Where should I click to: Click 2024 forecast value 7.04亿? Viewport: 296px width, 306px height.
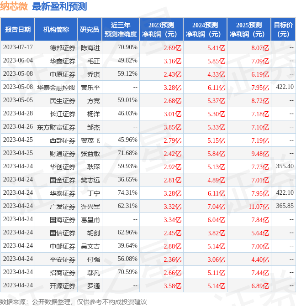click(217, 207)
